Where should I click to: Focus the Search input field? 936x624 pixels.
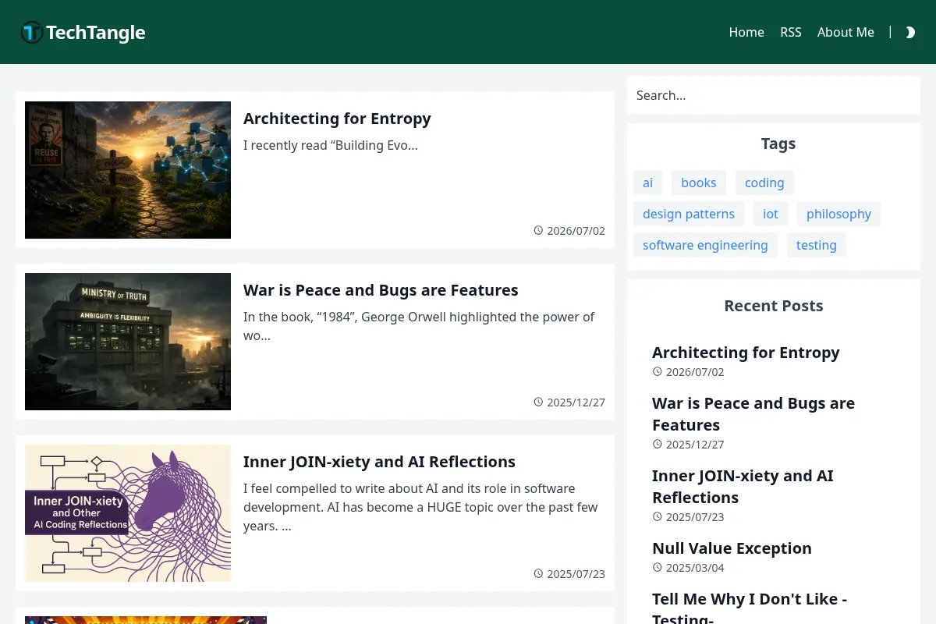tap(774, 95)
